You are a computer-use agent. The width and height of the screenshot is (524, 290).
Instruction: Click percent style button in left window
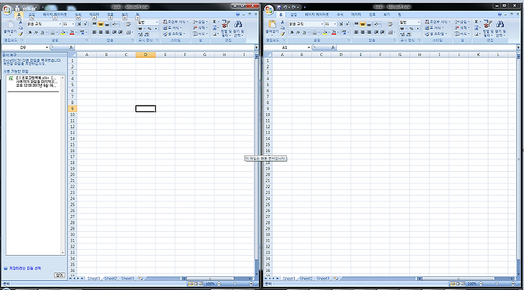tap(149, 28)
